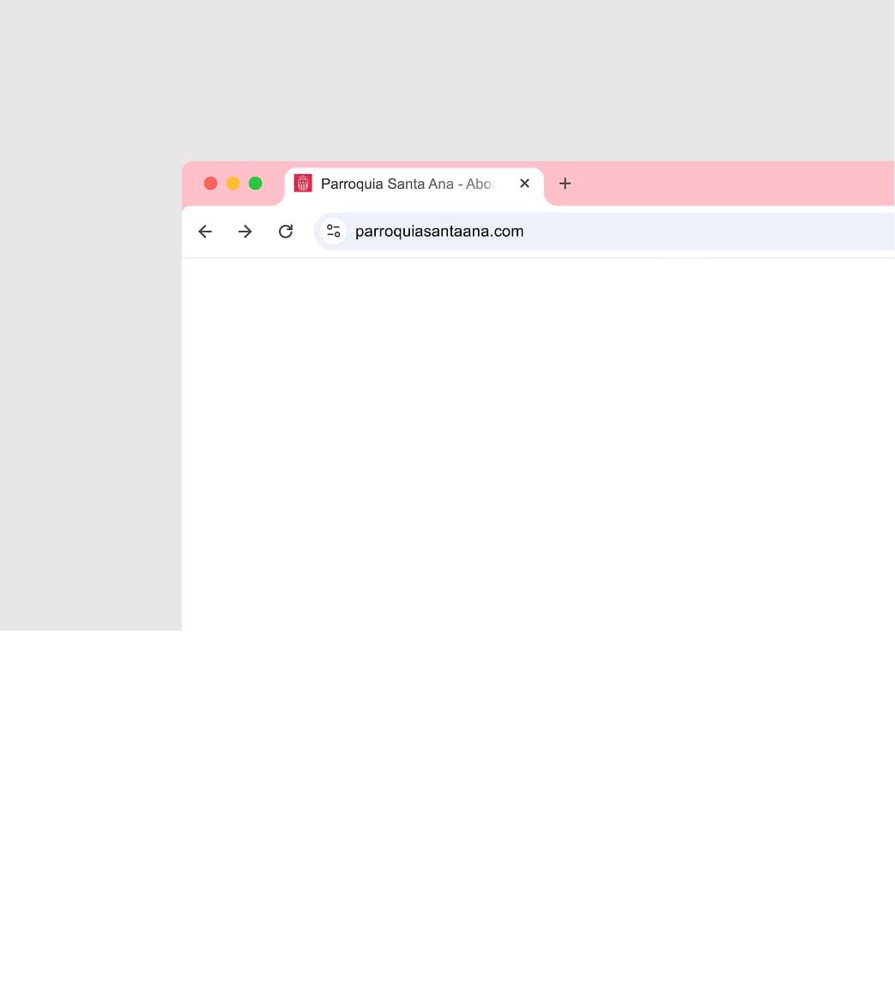
Task: Minimize the window with yellow button
Action: (x=233, y=184)
